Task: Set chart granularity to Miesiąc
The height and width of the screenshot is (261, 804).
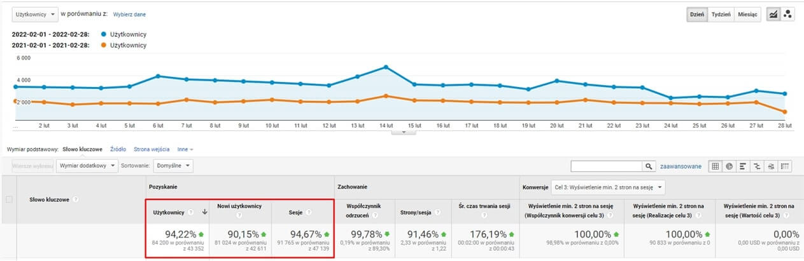Action: pos(747,15)
